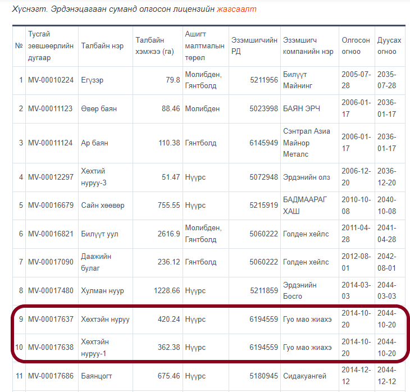Select company 'Сэнтрал Азиа Майнор Металс'
410x392 pixels.
(x=307, y=143)
